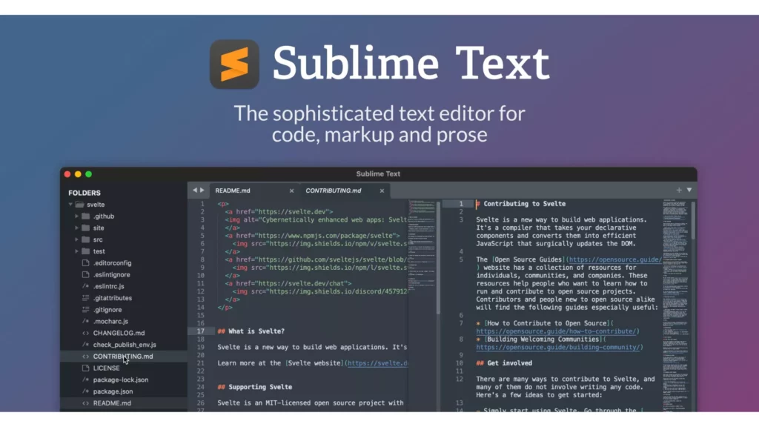
Task: Click the svelte root folder icon
Action: (80, 205)
